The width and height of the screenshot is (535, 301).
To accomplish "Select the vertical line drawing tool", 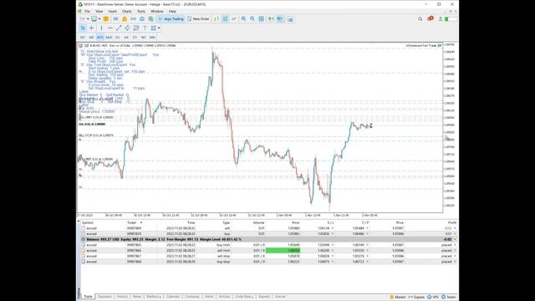I will point(101,28).
